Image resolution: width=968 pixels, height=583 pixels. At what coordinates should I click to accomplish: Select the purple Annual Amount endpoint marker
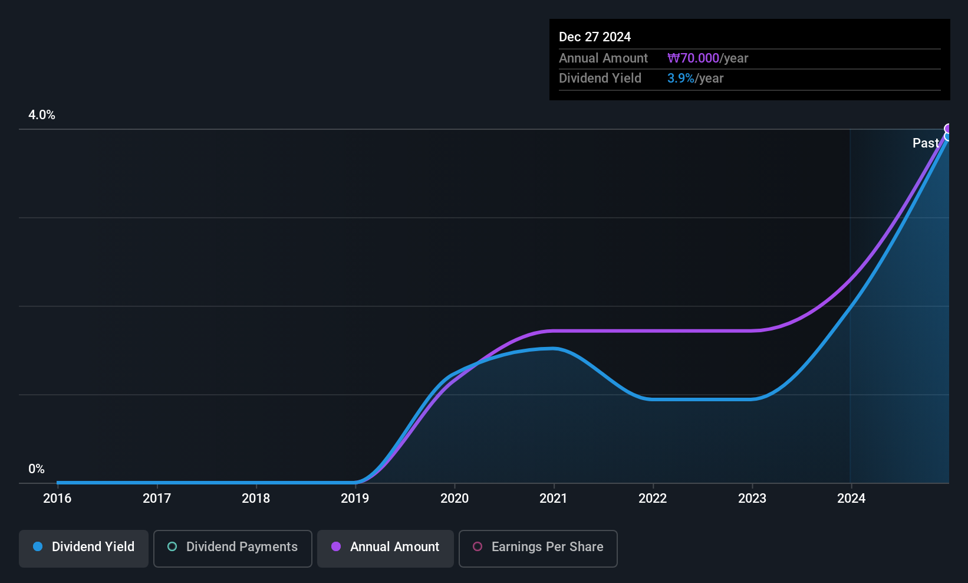[x=949, y=129]
